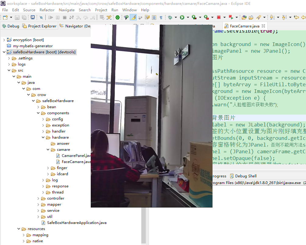The width and height of the screenshot is (306, 245).
Task: Click the Drop to Frame icon
Action: point(102,18)
